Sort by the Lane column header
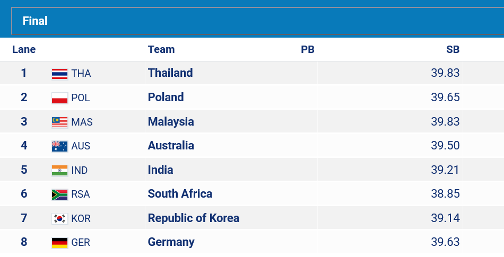 (x=24, y=49)
